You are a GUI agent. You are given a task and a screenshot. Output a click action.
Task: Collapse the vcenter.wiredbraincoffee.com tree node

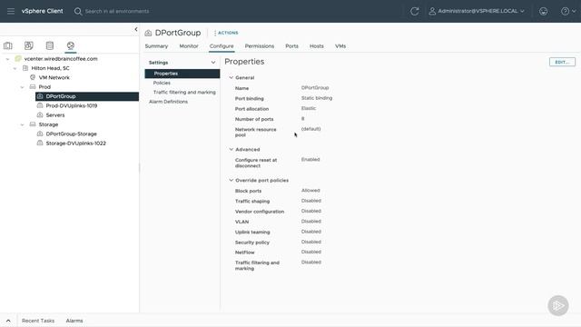(8, 59)
